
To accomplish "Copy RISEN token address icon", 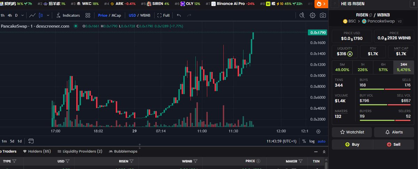I will click(370, 15).
